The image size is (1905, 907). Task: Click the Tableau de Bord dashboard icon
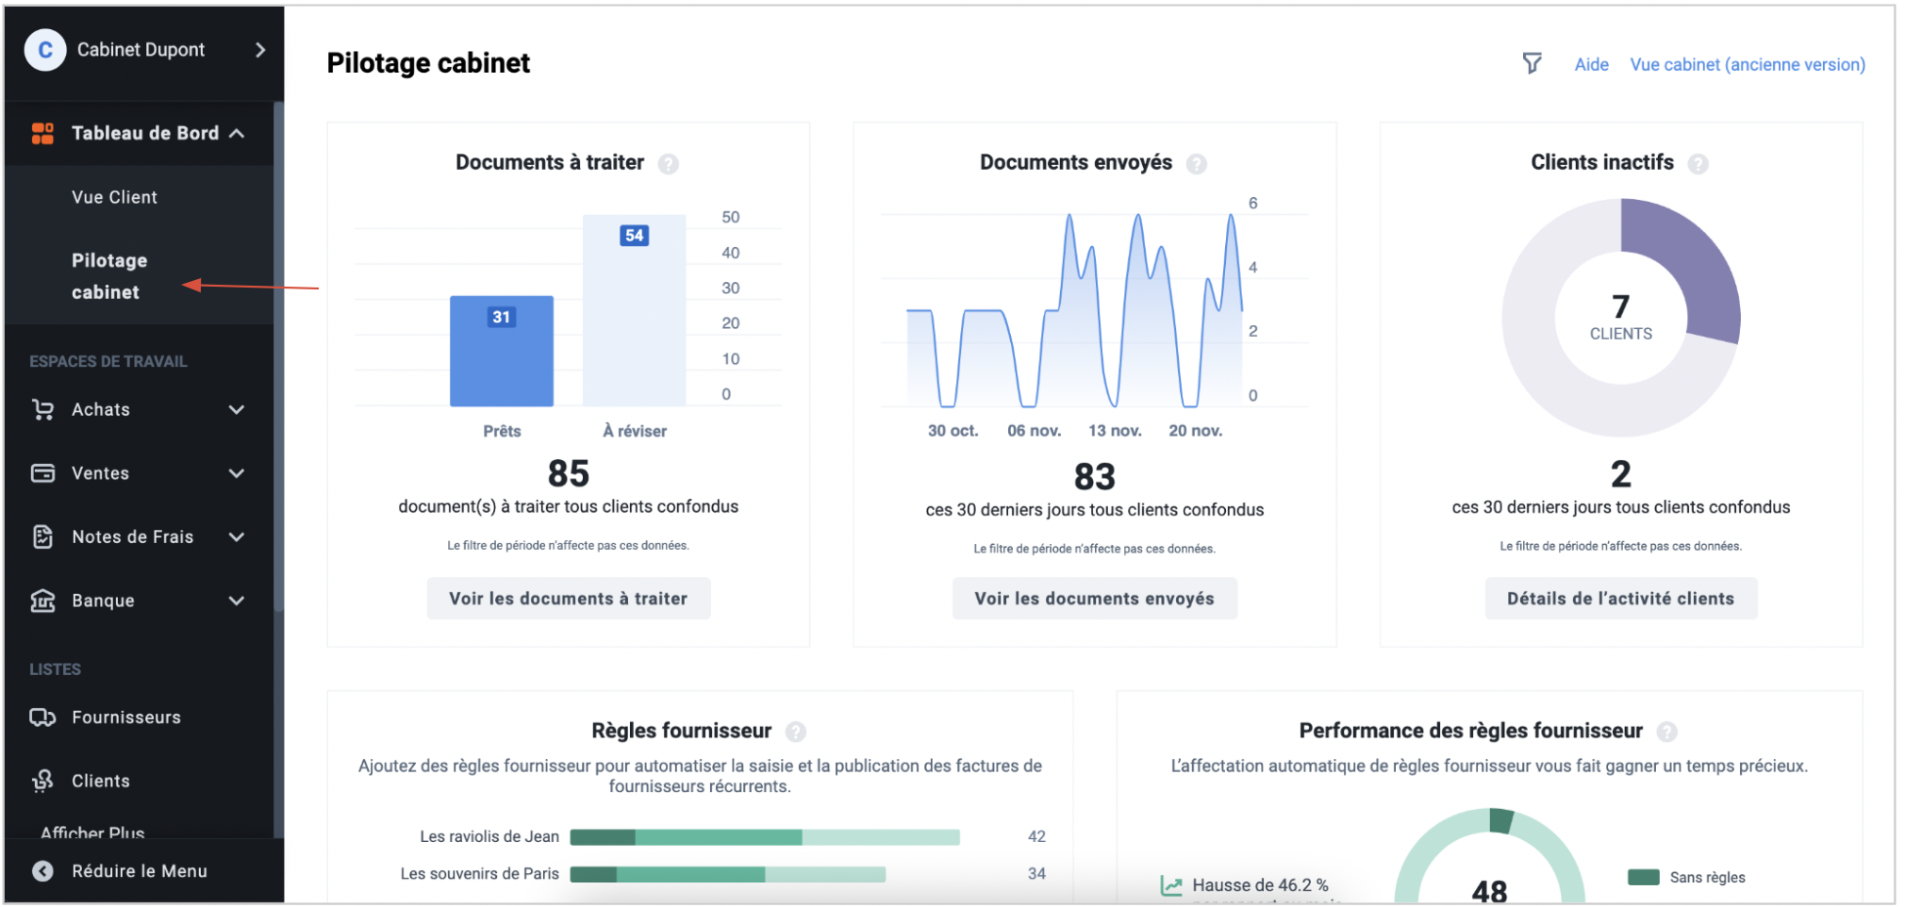click(x=42, y=133)
